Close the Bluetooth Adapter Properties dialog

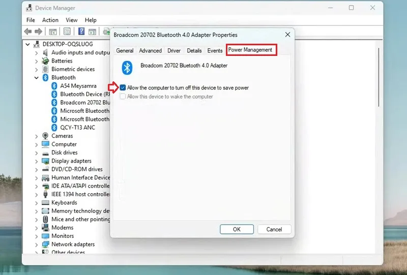point(287,35)
